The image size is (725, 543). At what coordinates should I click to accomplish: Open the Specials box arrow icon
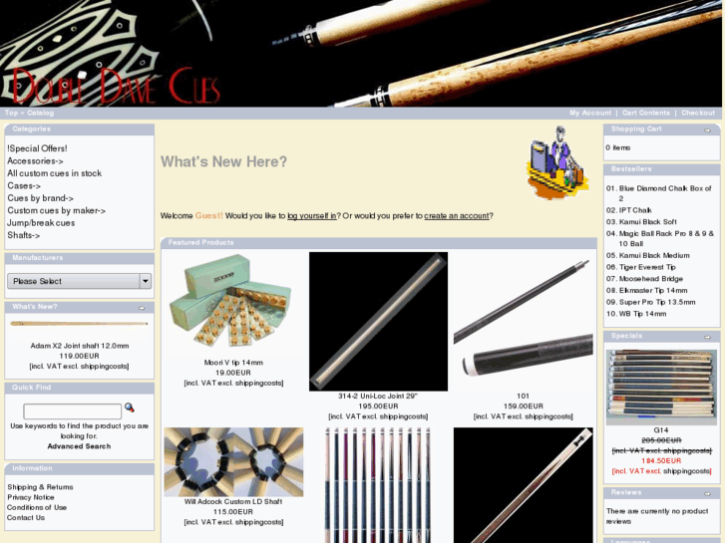point(707,338)
